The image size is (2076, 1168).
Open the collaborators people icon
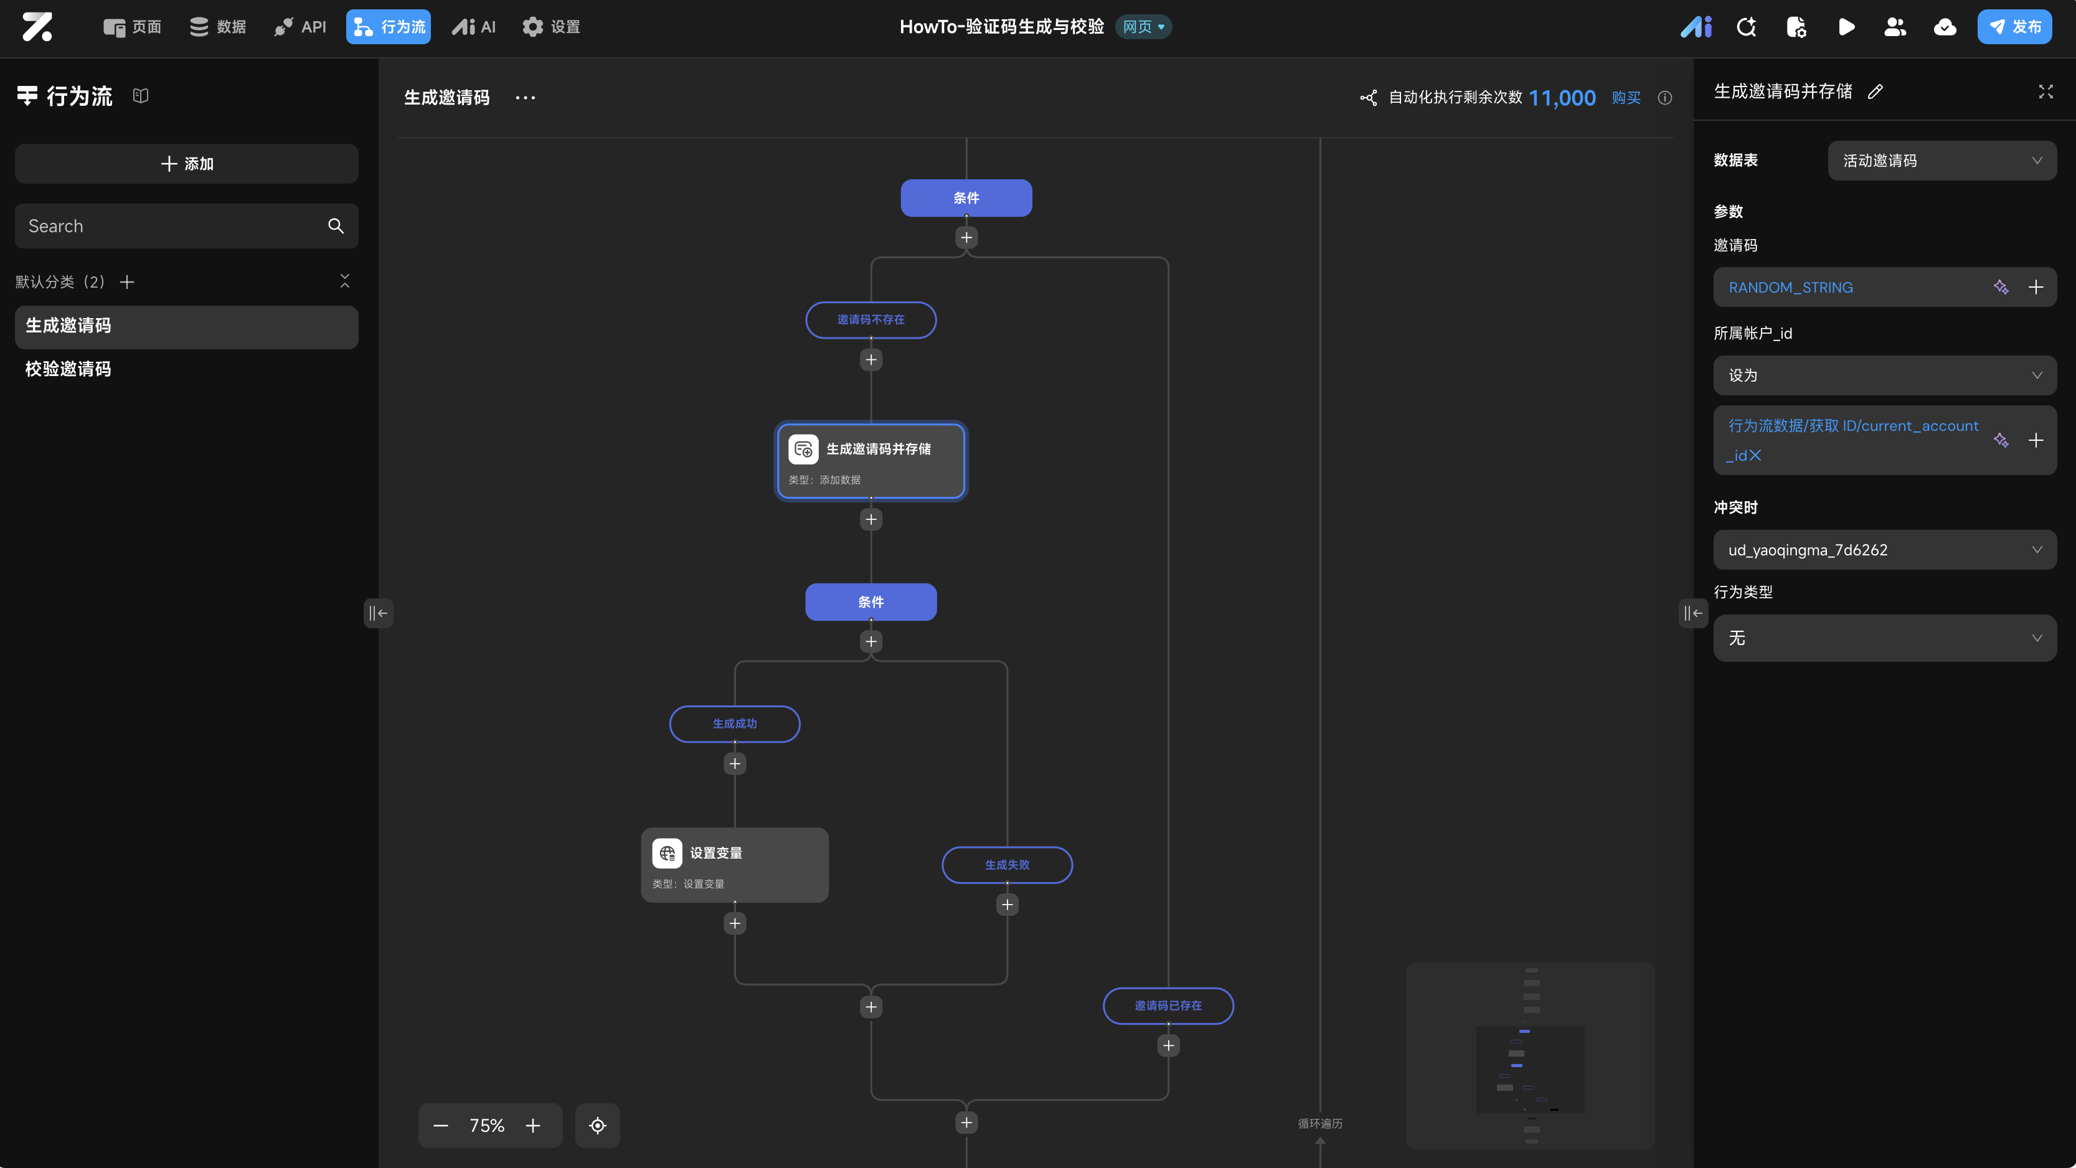[x=1895, y=27]
